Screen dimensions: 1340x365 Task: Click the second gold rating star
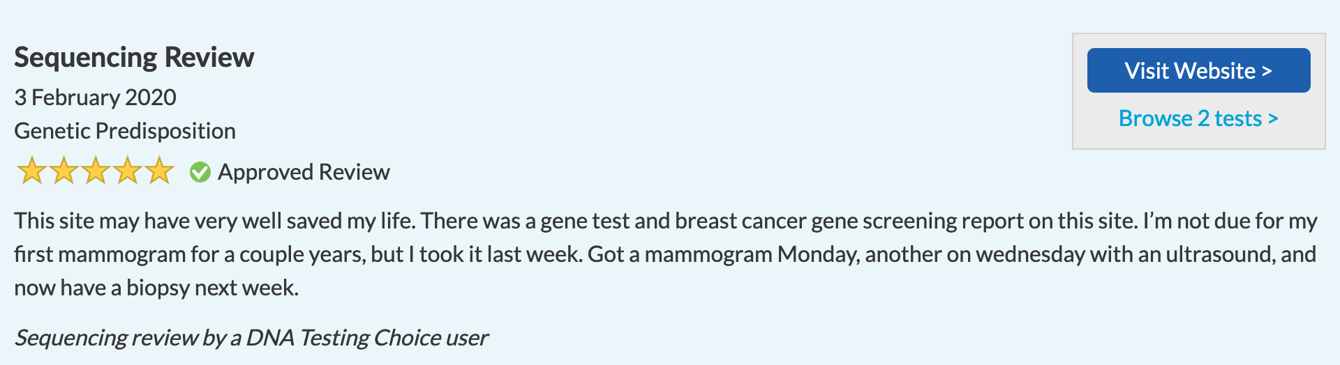[x=63, y=171]
